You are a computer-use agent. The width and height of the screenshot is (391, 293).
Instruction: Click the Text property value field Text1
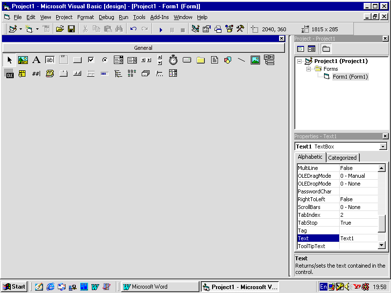pyautogui.click(x=359, y=238)
